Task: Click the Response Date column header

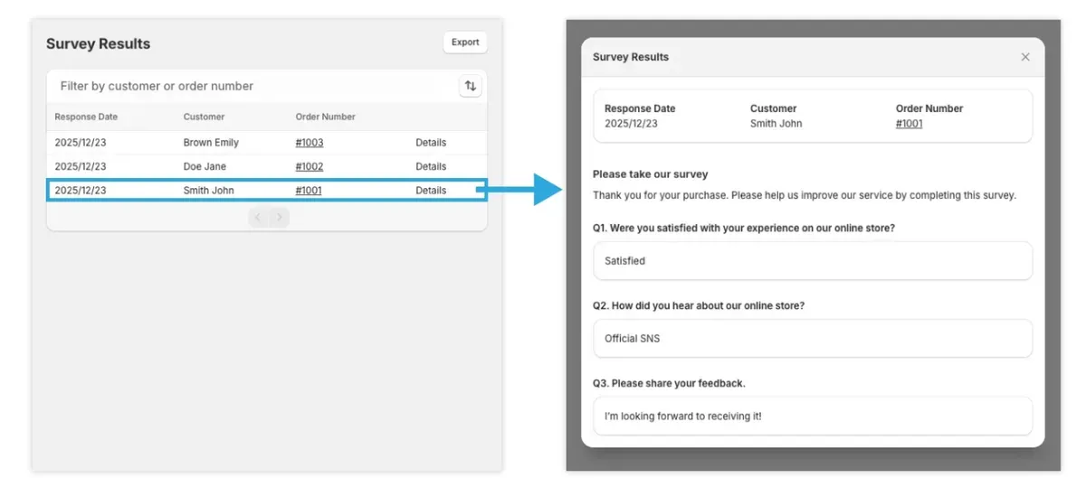Action: [86, 117]
